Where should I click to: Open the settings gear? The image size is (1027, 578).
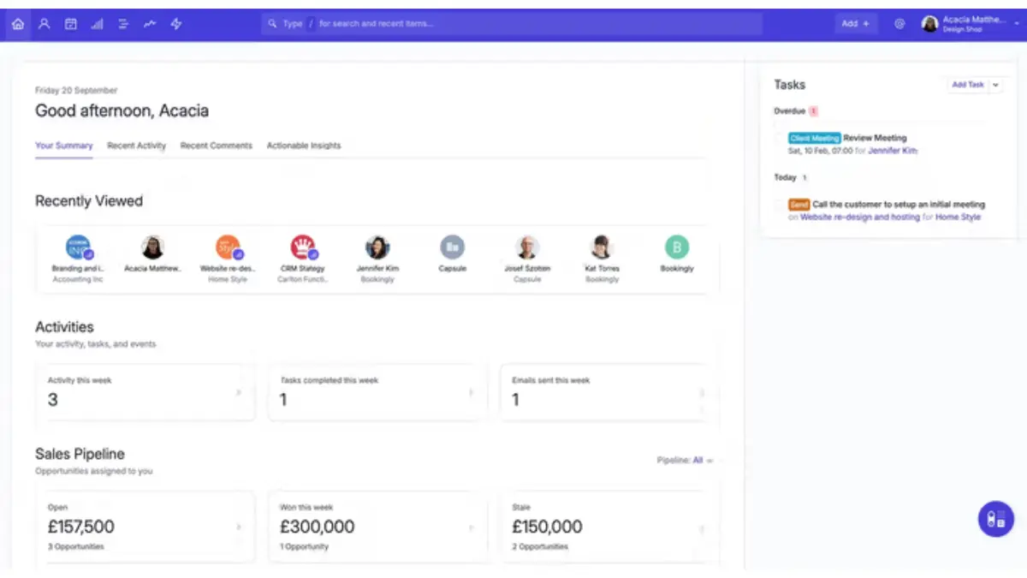click(x=899, y=23)
